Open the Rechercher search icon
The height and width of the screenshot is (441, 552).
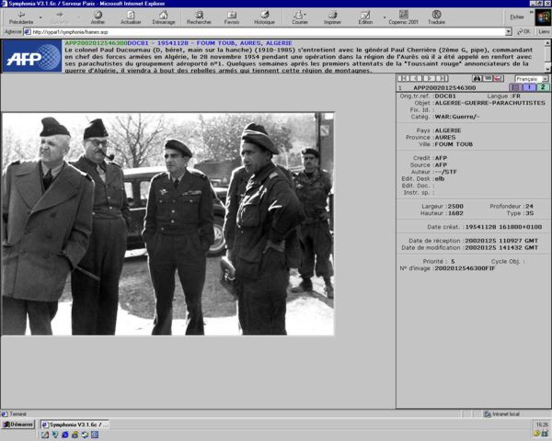pos(199,17)
